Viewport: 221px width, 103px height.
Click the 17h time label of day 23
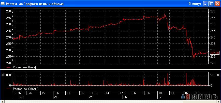coord(19,93)
